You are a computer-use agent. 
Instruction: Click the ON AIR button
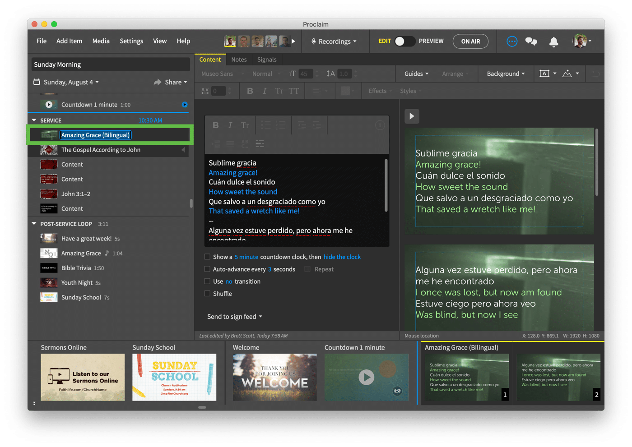click(470, 41)
